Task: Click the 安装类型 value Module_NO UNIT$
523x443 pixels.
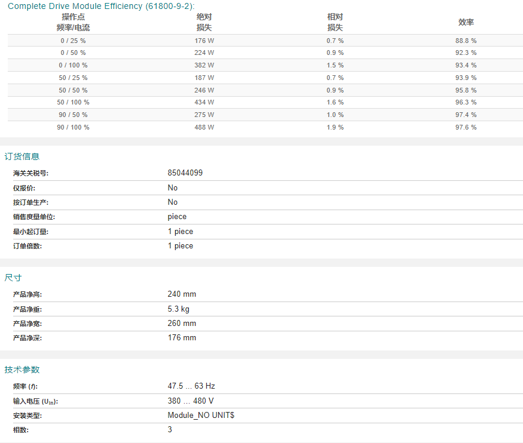Action: tap(201, 416)
